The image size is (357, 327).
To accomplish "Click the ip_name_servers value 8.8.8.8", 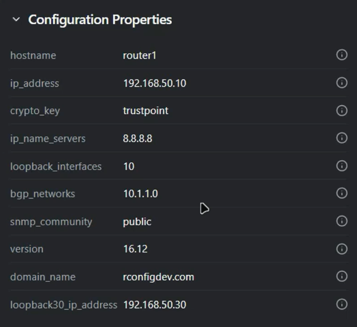I will pos(138,138).
